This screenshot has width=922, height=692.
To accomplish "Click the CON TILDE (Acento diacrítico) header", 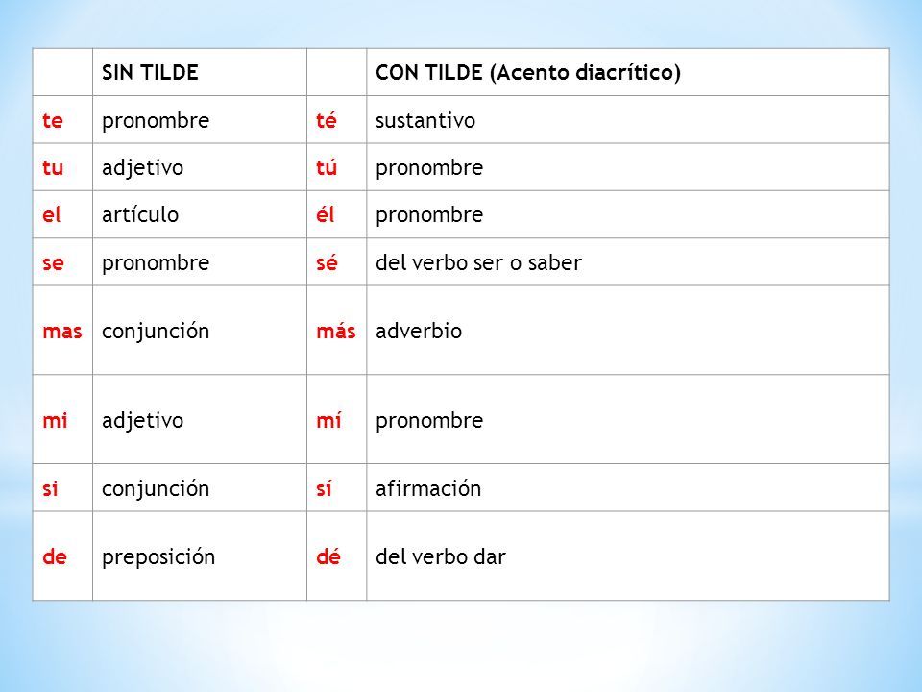I will (x=528, y=72).
